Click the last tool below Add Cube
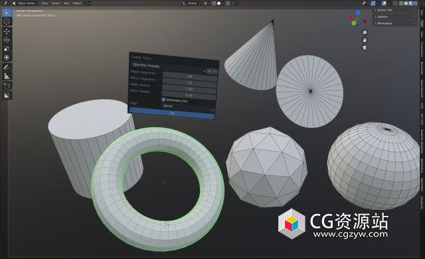 [7, 95]
